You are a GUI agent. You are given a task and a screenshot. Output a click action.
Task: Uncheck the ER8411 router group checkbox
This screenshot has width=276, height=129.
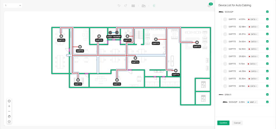pos(267,94)
